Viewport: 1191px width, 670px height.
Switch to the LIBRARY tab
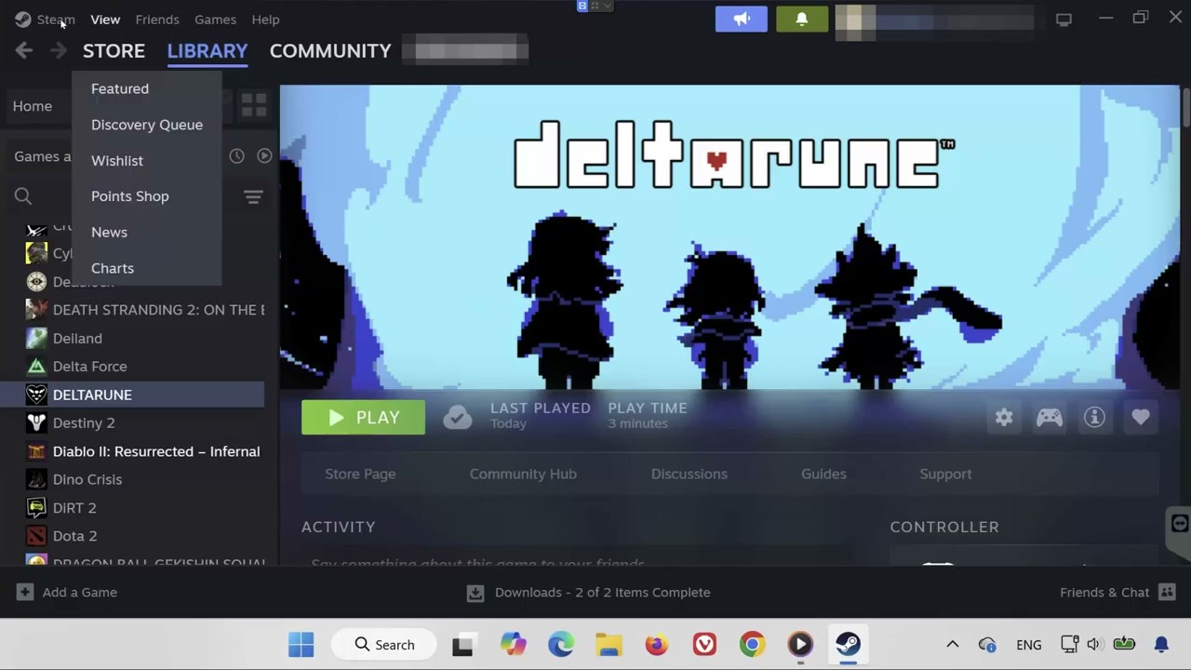click(207, 50)
